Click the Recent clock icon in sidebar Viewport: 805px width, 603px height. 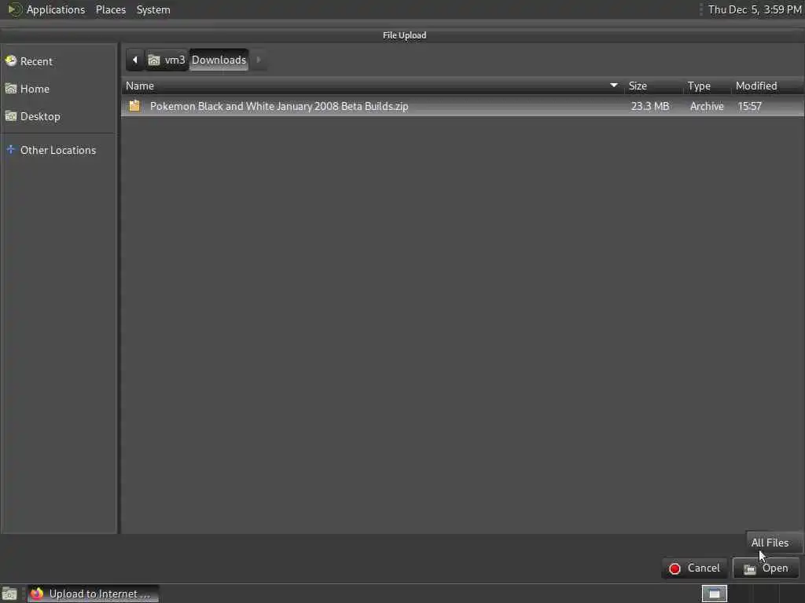11,61
